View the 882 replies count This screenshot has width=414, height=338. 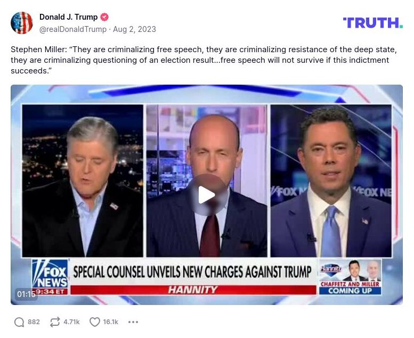click(34, 322)
